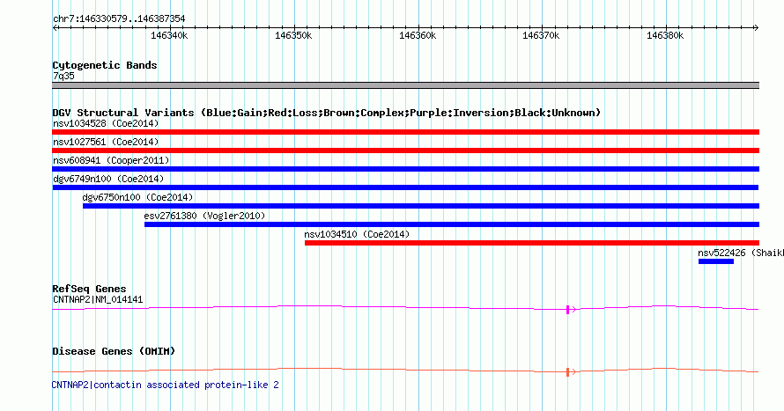784x411 pixels.
Task: Open the nsv1034528 (Coe2014) label
Action: pos(106,123)
